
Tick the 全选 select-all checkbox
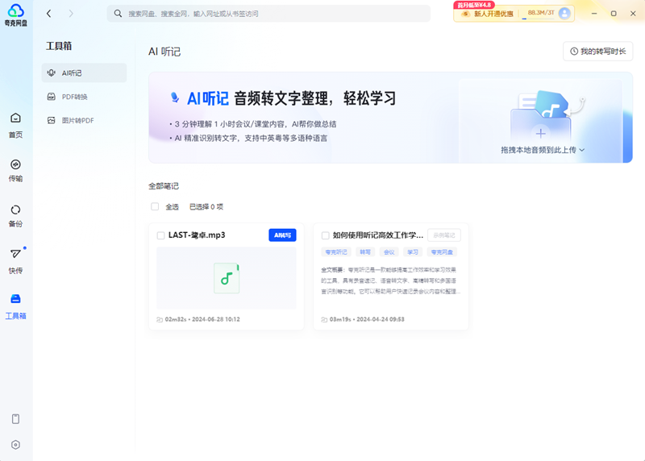pos(155,207)
